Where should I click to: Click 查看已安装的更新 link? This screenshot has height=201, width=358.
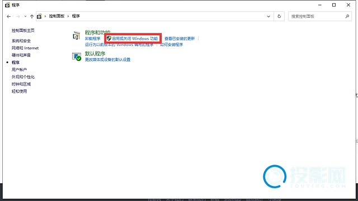pos(180,39)
